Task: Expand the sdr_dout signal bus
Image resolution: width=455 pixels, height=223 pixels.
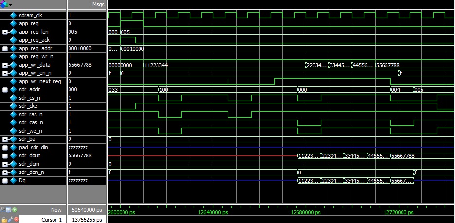Action: click(5, 155)
